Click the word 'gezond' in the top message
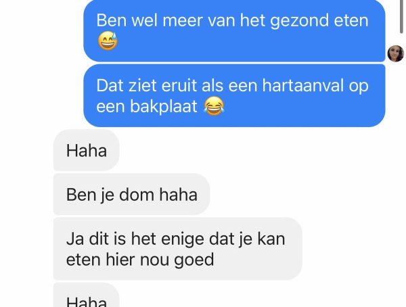Image resolution: width=406 pixels, height=307 pixels. click(x=299, y=21)
